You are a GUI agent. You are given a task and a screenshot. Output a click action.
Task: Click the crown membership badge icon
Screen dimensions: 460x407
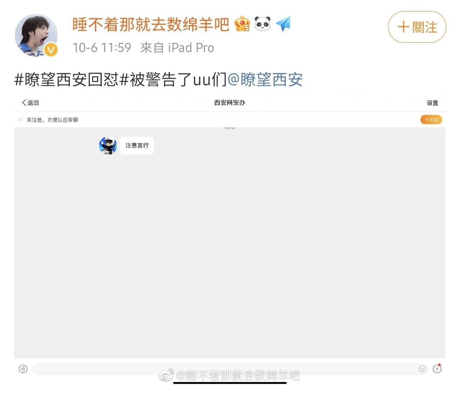click(242, 24)
